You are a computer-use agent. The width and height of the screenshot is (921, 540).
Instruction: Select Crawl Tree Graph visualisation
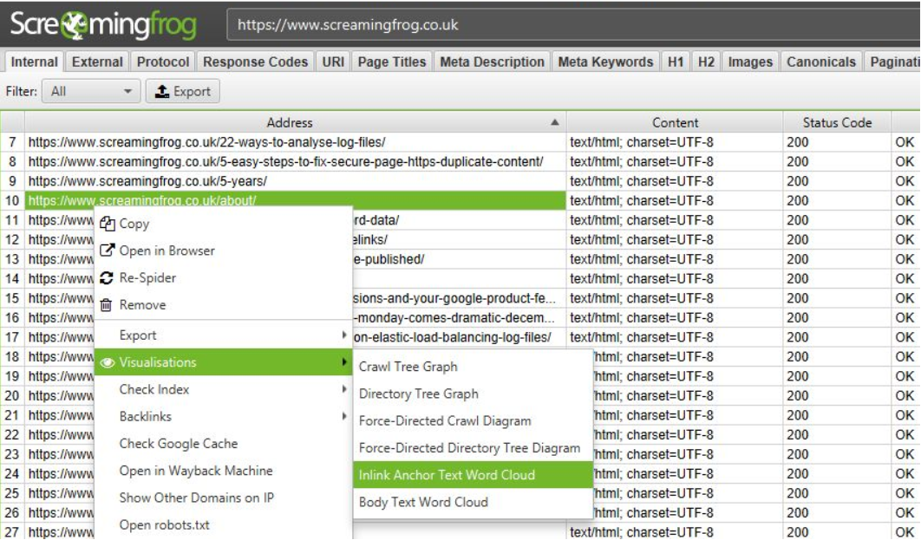[473, 367]
